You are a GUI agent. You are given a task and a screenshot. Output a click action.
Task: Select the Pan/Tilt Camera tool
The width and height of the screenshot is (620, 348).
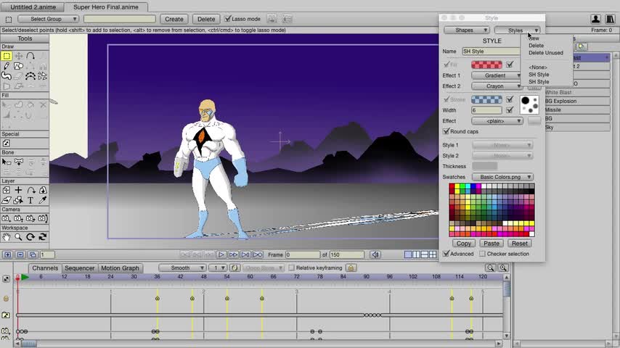coord(43,218)
